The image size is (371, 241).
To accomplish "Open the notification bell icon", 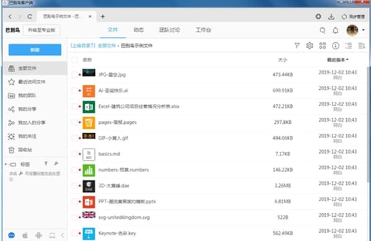I will pos(336,30).
